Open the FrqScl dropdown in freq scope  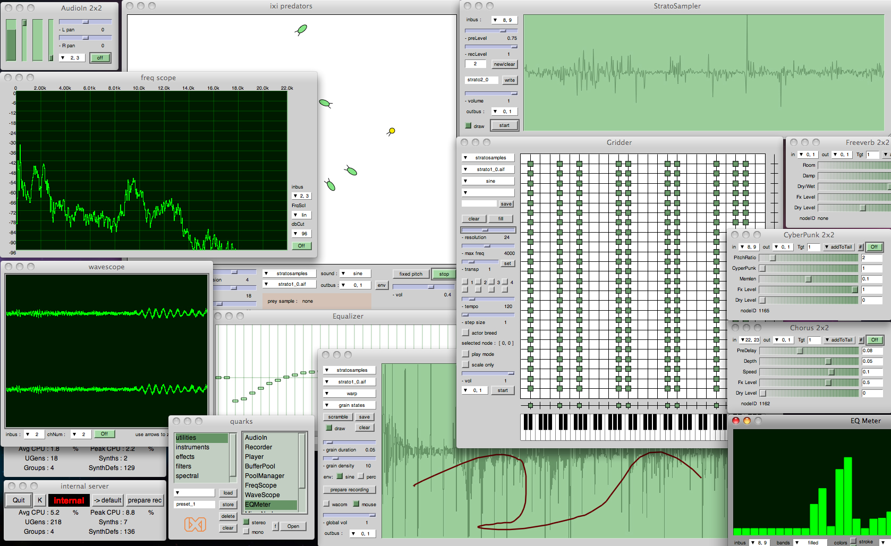click(x=301, y=215)
